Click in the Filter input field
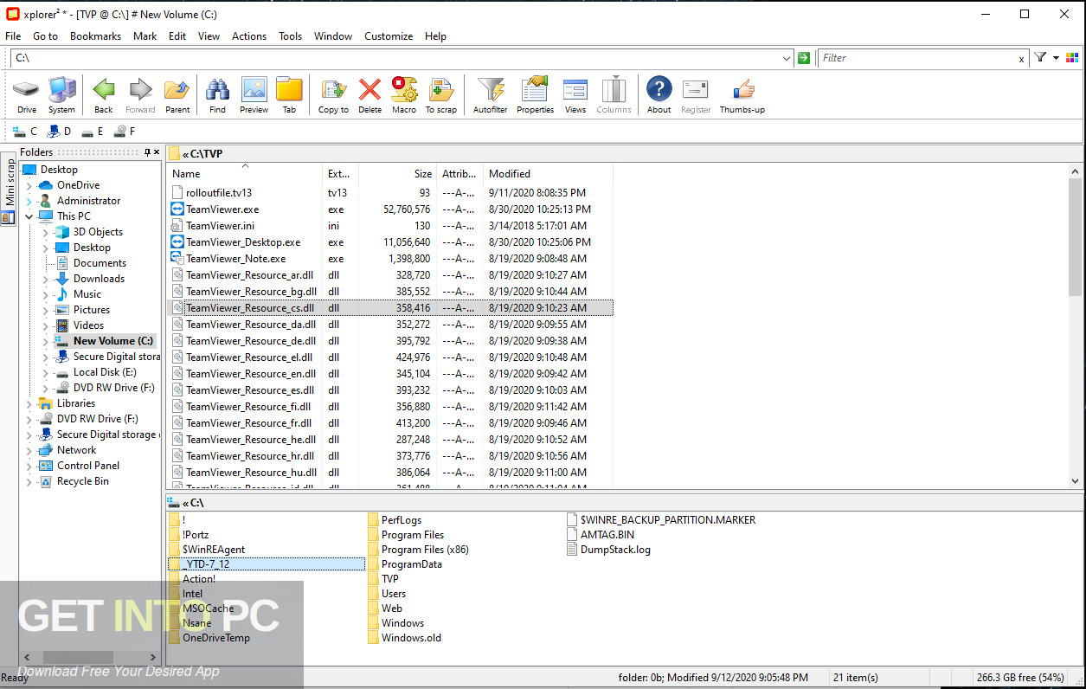The width and height of the screenshot is (1086, 689). (917, 58)
